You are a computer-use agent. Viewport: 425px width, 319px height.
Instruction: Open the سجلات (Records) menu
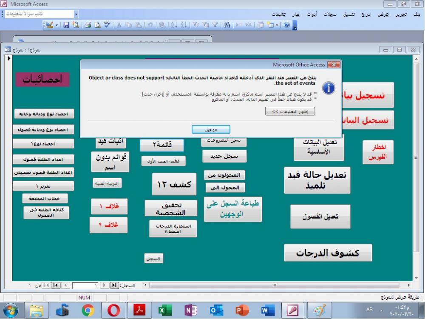click(330, 14)
